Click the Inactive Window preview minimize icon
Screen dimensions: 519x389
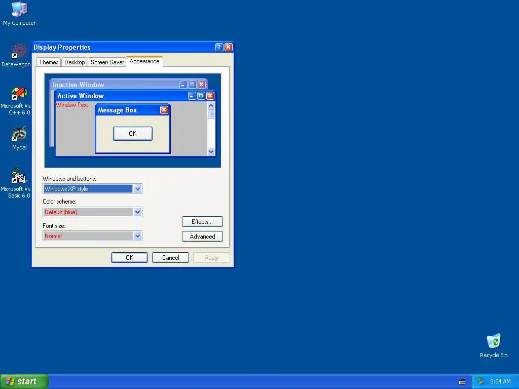183,85
